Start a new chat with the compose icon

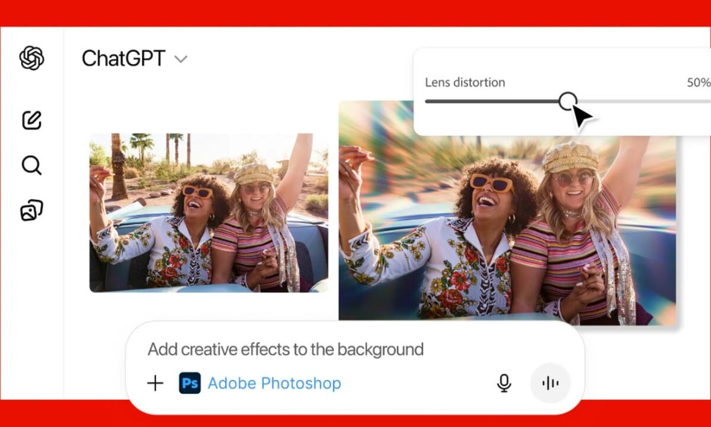point(30,120)
